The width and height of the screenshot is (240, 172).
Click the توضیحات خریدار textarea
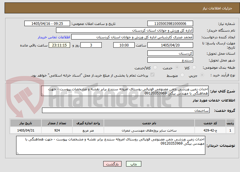pos(111,145)
